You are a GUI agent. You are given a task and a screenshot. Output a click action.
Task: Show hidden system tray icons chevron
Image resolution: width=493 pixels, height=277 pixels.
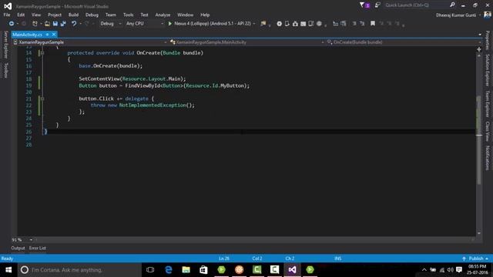[424, 270]
